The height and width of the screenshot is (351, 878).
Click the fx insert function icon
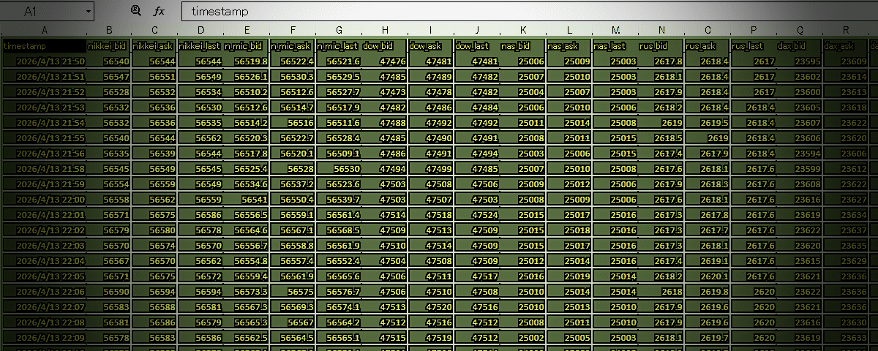159,11
